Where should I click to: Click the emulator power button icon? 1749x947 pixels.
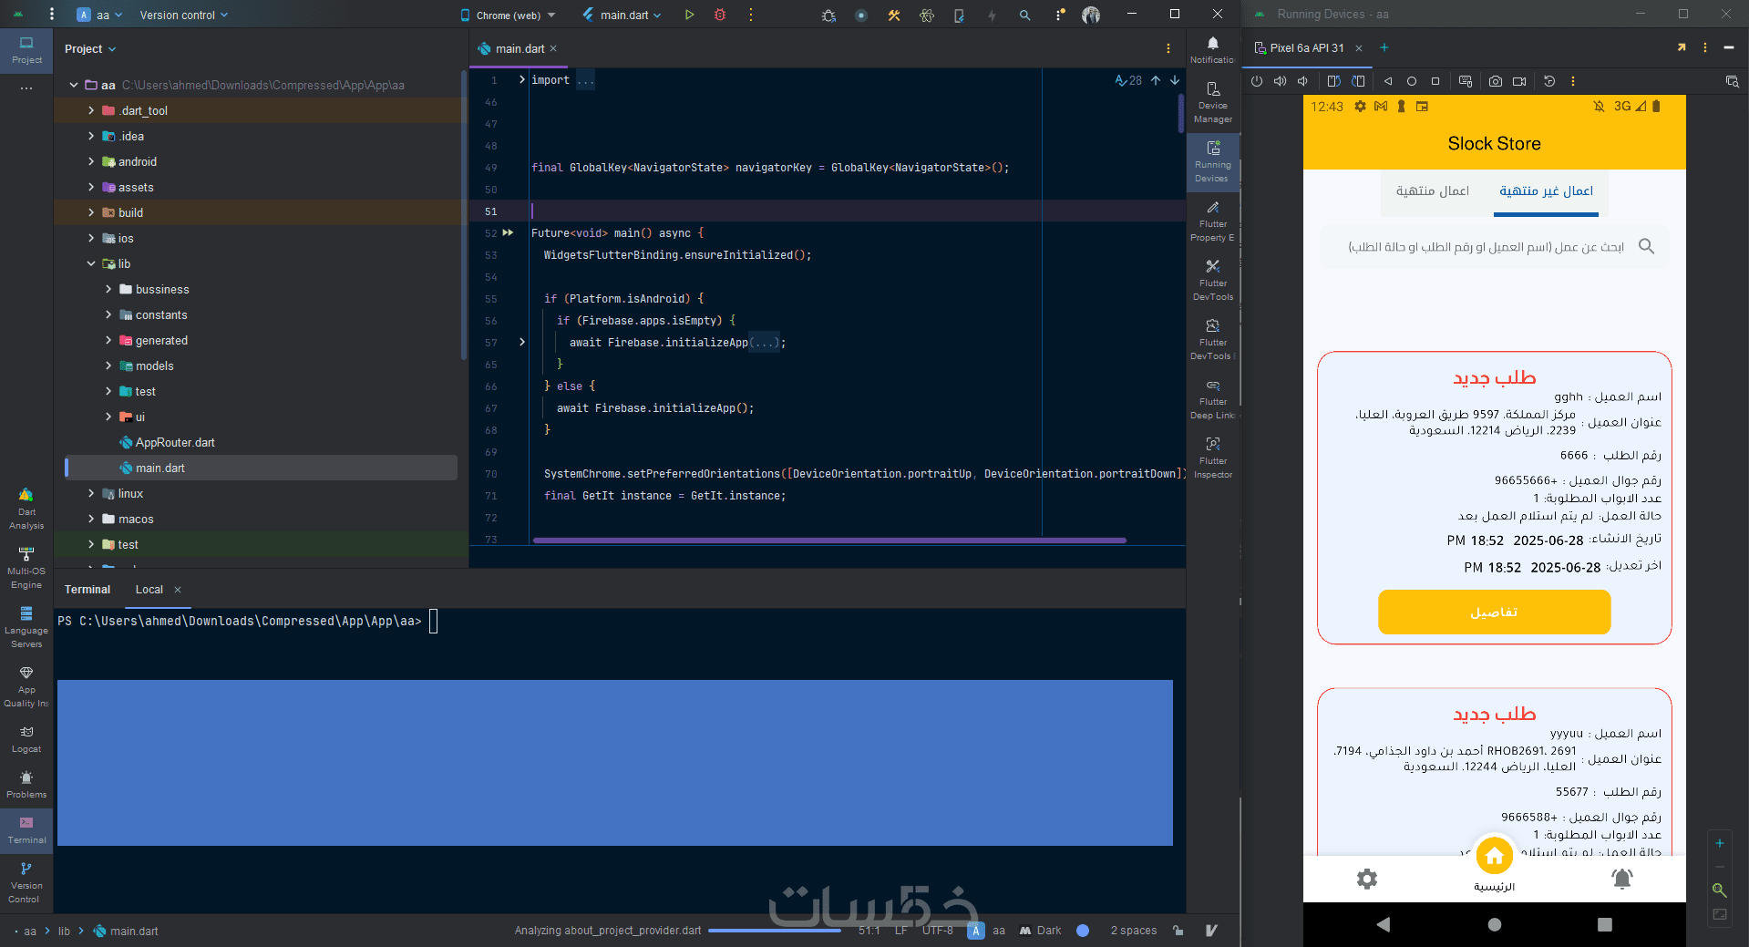1257,81
